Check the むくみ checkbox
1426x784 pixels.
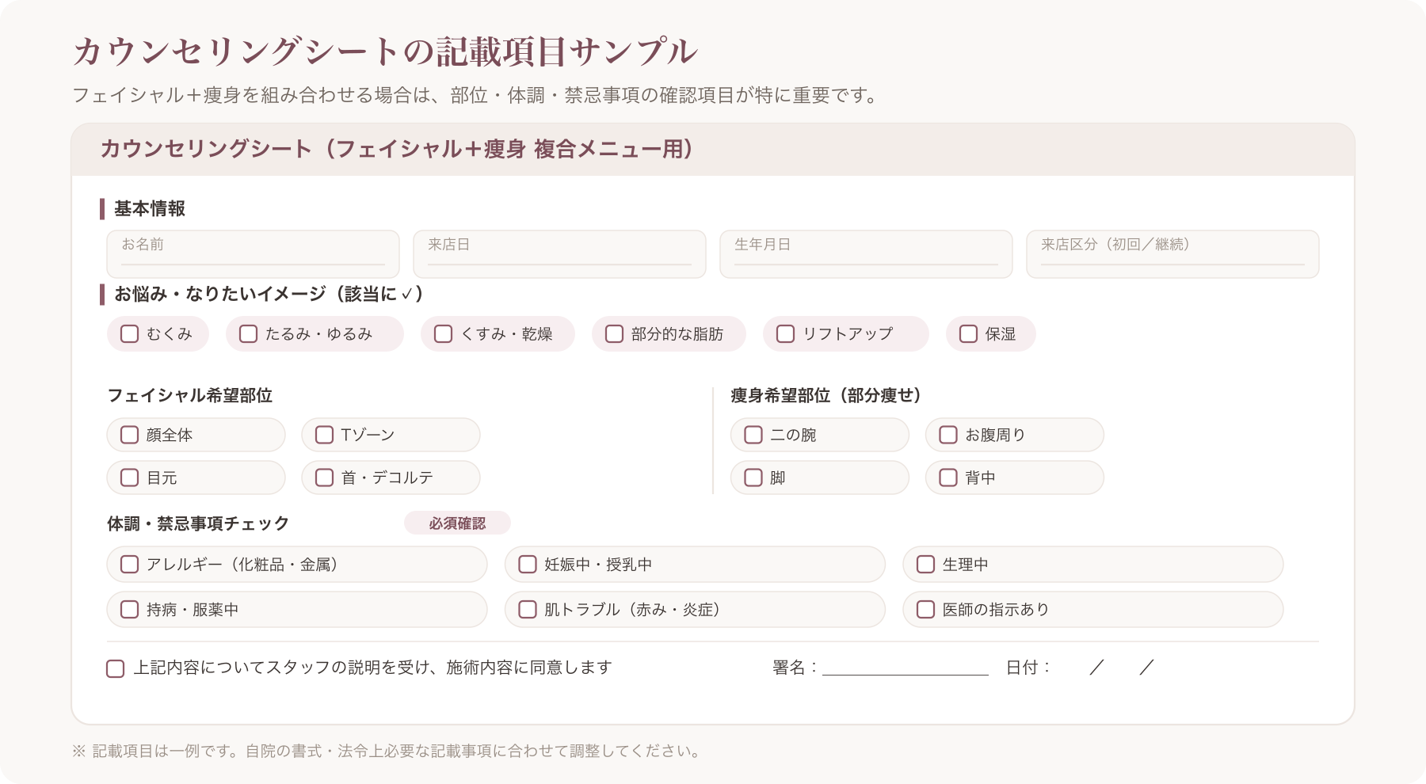[x=130, y=333]
